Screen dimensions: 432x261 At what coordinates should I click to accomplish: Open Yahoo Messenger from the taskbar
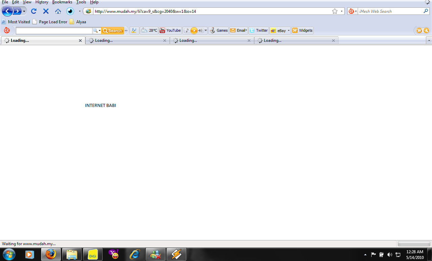pyautogui.click(x=113, y=254)
